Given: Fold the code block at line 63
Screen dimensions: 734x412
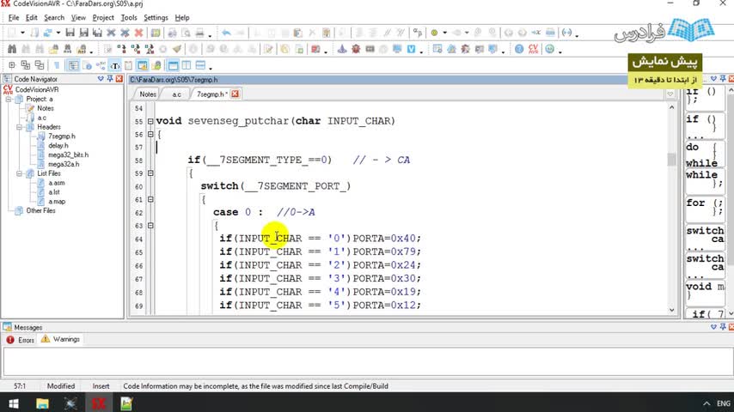Looking at the screenshot, I should point(150,226).
